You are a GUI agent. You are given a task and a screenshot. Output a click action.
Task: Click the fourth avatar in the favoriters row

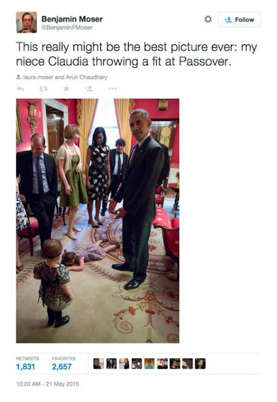(x=137, y=364)
